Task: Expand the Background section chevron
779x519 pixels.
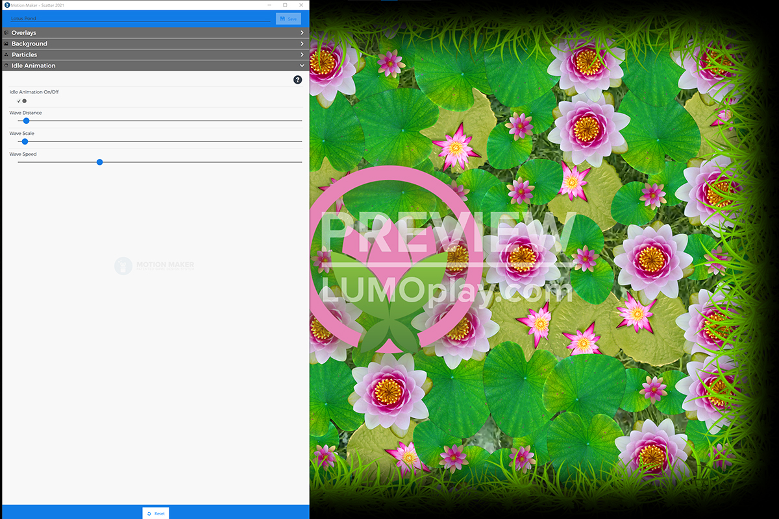Action: coord(302,43)
